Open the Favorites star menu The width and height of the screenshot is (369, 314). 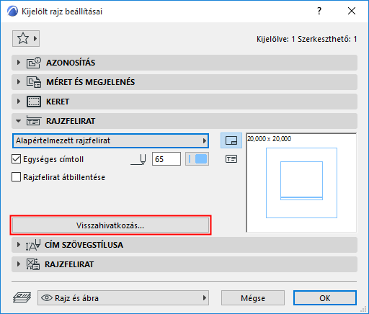point(26,38)
